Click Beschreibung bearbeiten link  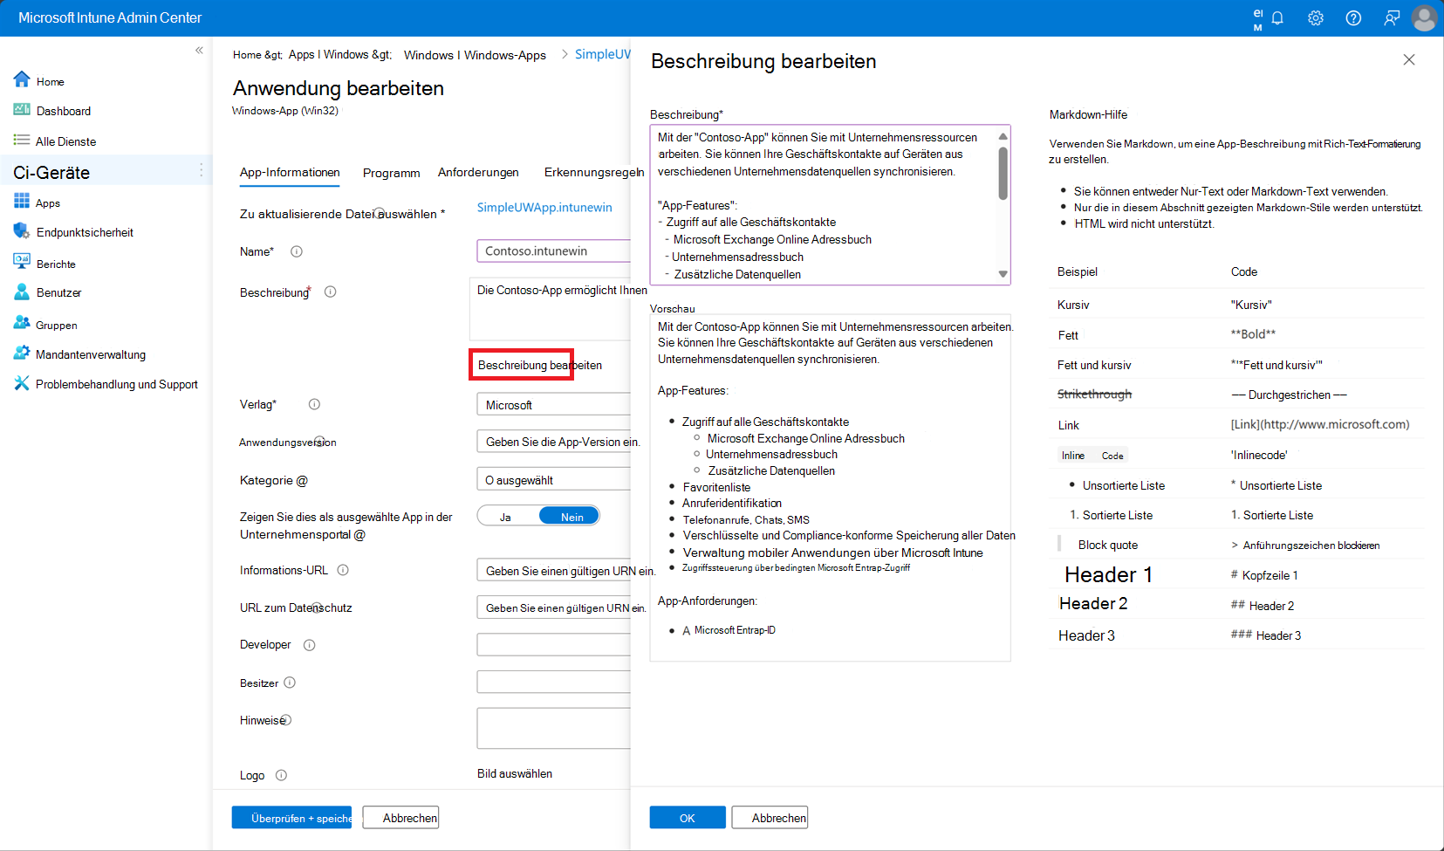540,365
